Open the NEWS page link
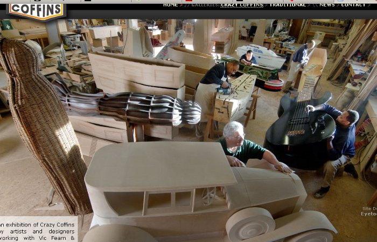Screen dimensions: 377x242 click(x=327, y=5)
